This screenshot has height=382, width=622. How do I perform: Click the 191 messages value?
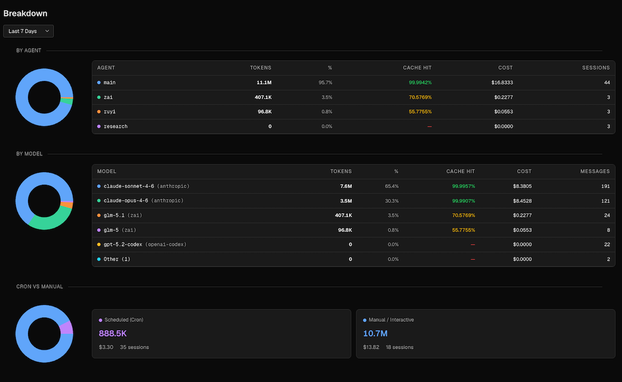pyautogui.click(x=606, y=186)
